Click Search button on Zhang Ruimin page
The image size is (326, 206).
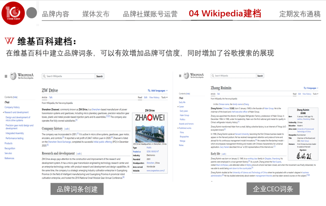click(260, 76)
